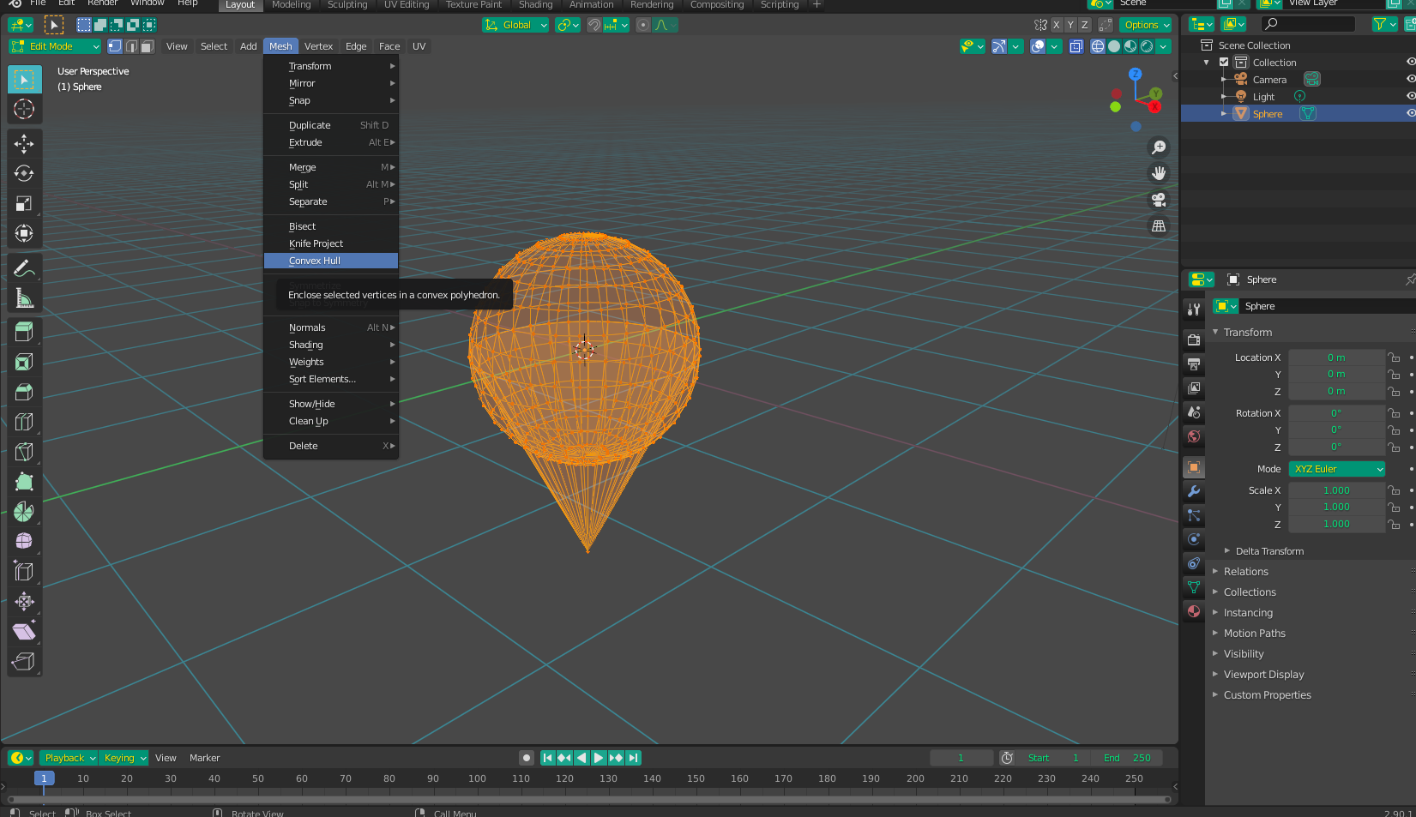
Task: Open the Modifiers wrench properties tab
Action: (x=1194, y=491)
